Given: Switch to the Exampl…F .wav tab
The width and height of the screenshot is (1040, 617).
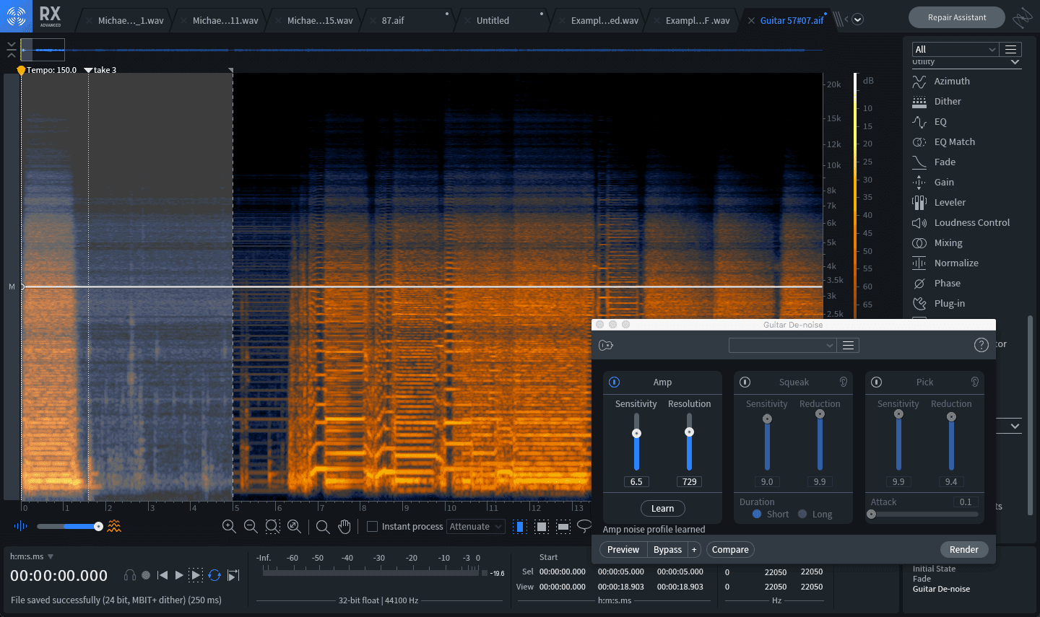Looking at the screenshot, I should 698,21.
